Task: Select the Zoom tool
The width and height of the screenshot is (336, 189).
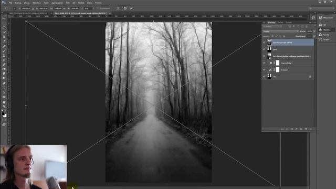Action: pos(4,106)
